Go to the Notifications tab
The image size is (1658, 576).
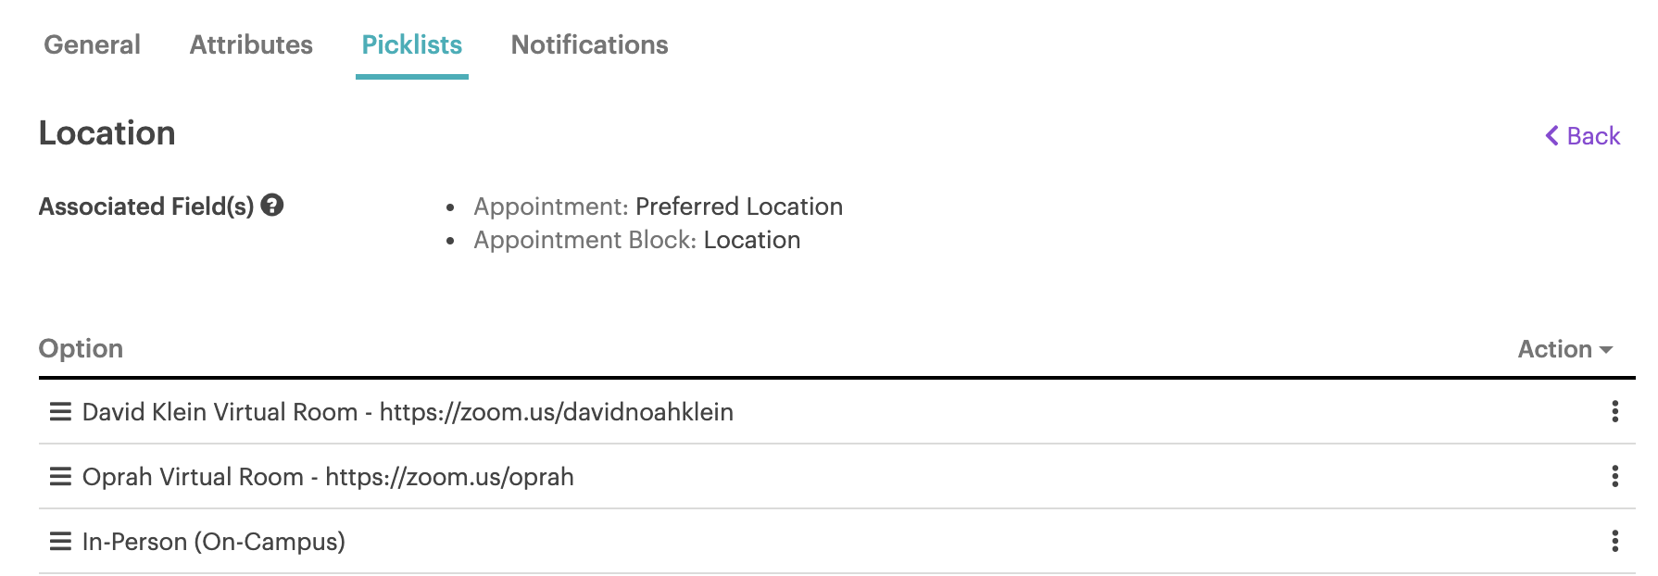point(589,44)
